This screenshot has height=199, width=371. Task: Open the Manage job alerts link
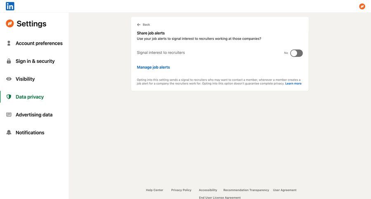(x=153, y=67)
